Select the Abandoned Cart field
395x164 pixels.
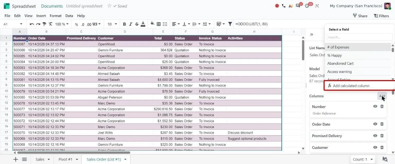358,63
